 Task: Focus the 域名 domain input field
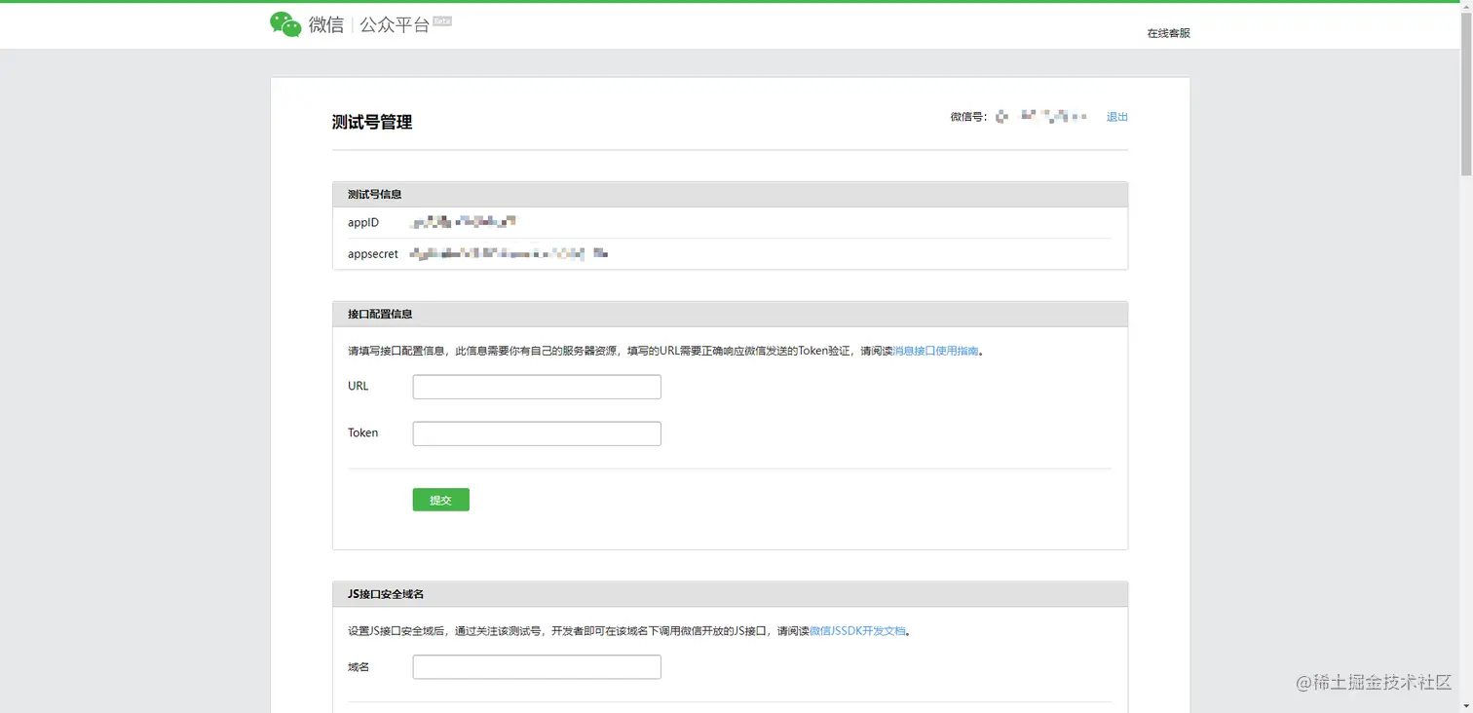pos(537,667)
